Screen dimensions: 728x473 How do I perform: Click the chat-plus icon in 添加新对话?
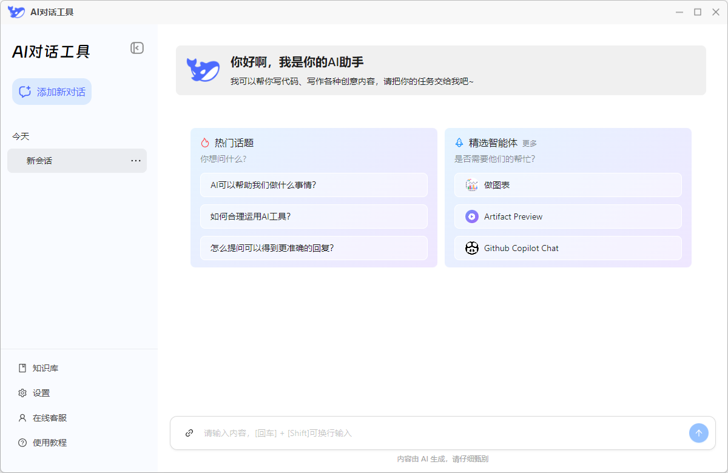(25, 92)
